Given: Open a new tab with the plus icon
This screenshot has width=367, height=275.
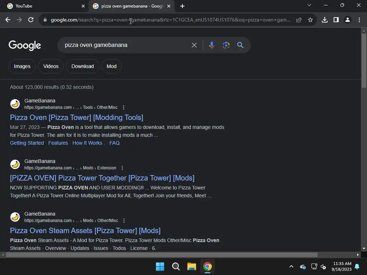Looking at the screenshot, I should 182,6.
